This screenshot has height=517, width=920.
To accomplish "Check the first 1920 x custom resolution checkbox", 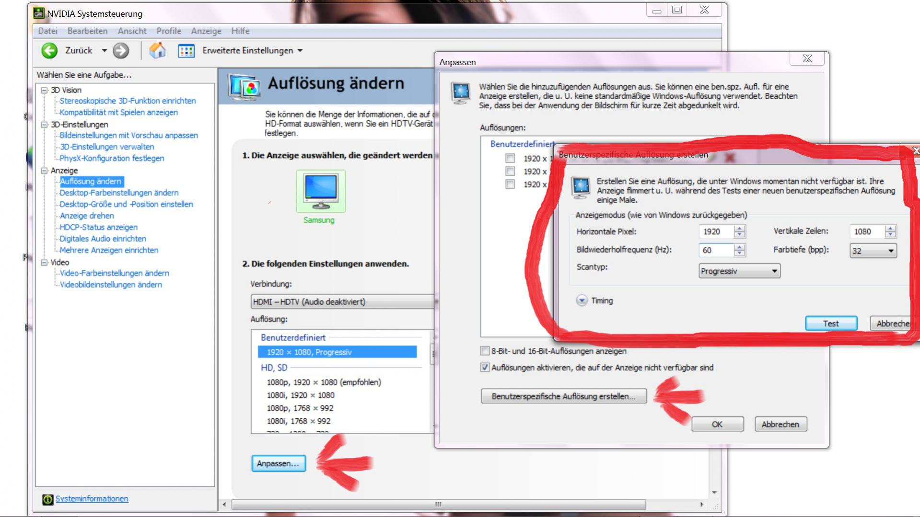I will tap(510, 158).
